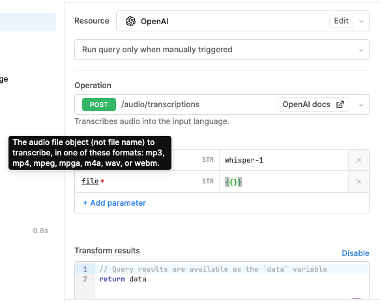
Task: Select the highlighted item in the left sidebar
Action: pos(28,22)
